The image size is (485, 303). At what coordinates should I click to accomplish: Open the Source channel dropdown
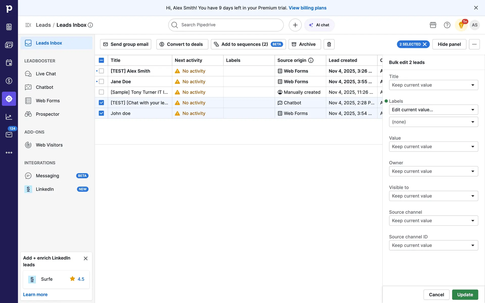pyautogui.click(x=433, y=221)
